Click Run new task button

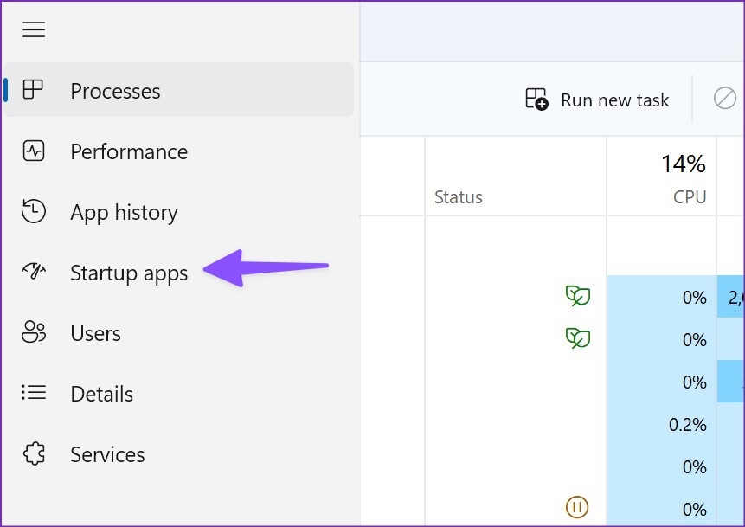point(598,100)
